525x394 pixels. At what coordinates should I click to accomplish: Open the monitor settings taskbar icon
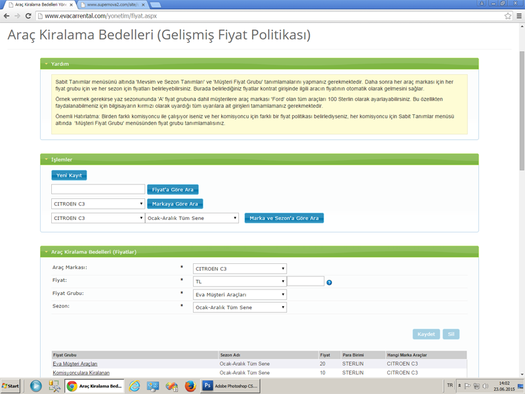[153, 386]
